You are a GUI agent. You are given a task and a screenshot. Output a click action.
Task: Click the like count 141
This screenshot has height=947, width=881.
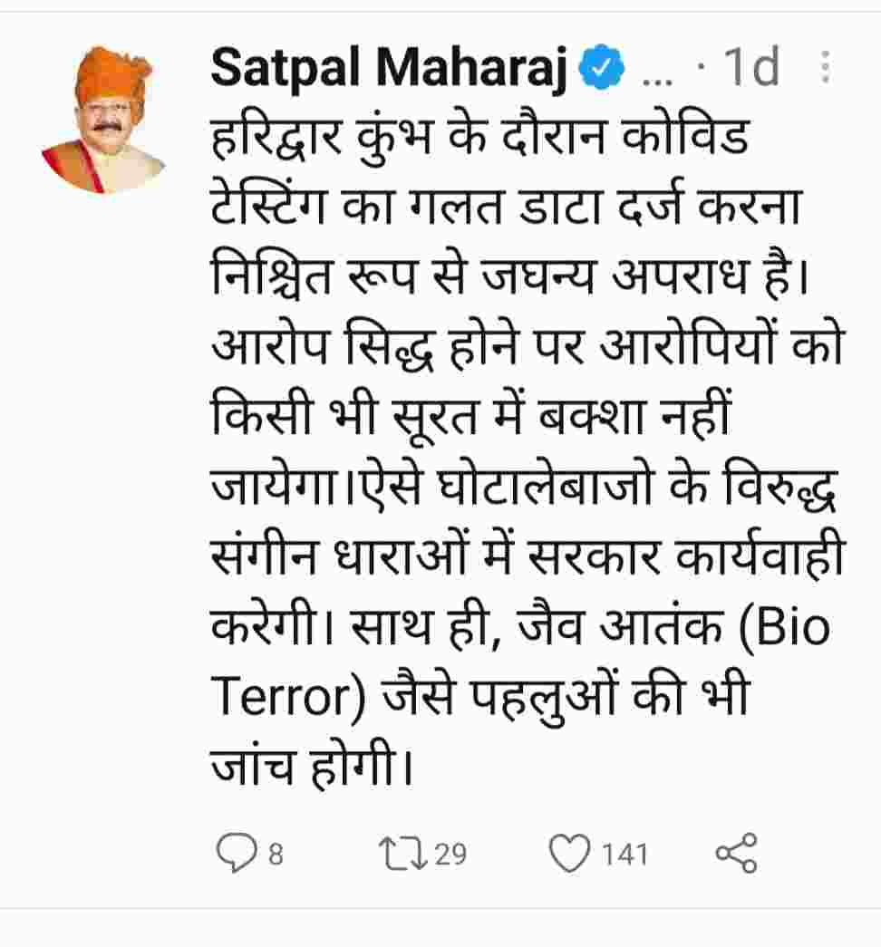click(626, 855)
